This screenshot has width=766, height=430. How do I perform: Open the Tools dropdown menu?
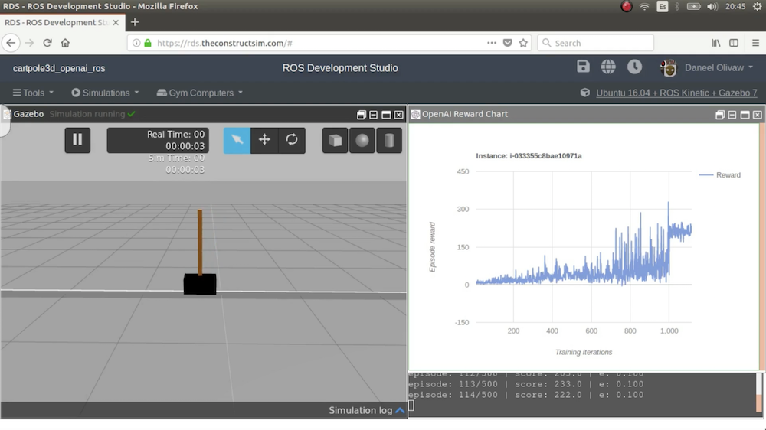pos(33,93)
